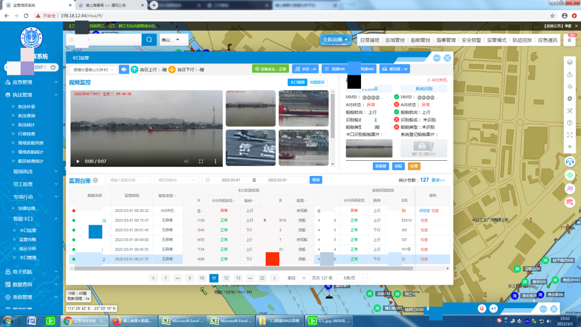This screenshot has height=327, width=581.
Task: Click the headset customer service icon
Action: [570, 161]
